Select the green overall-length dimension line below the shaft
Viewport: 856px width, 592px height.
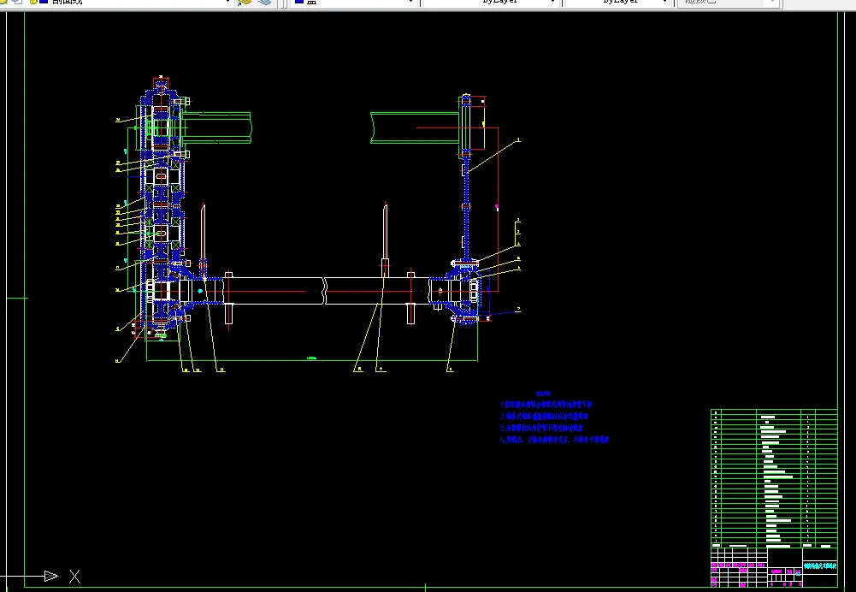point(312,360)
